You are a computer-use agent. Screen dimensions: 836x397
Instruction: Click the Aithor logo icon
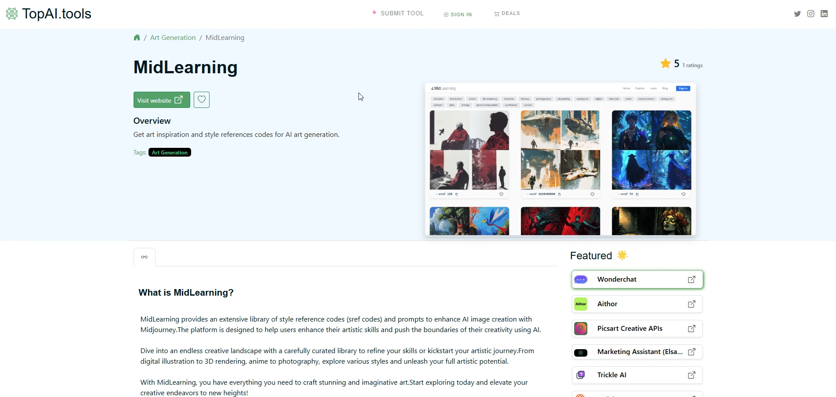[581, 304]
